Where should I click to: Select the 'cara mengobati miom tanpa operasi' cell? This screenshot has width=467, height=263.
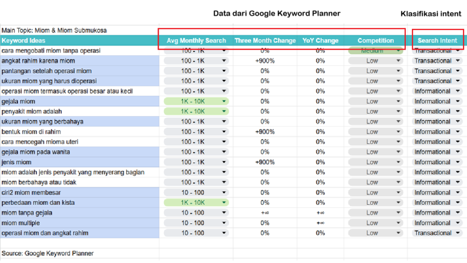pyautogui.click(x=79, y=51)
